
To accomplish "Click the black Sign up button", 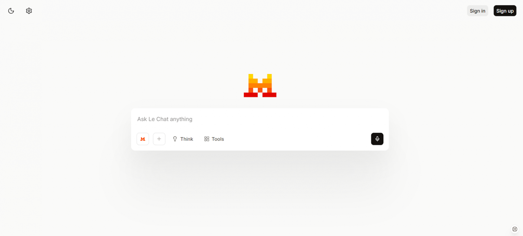I will click(x=505, y=11).
